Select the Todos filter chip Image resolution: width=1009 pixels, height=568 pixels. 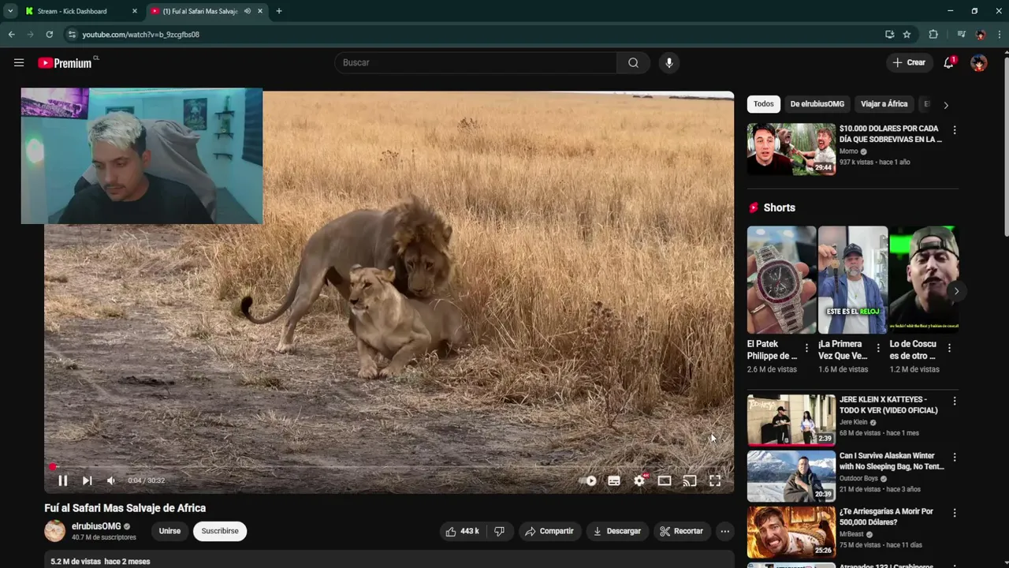[763, 104]
